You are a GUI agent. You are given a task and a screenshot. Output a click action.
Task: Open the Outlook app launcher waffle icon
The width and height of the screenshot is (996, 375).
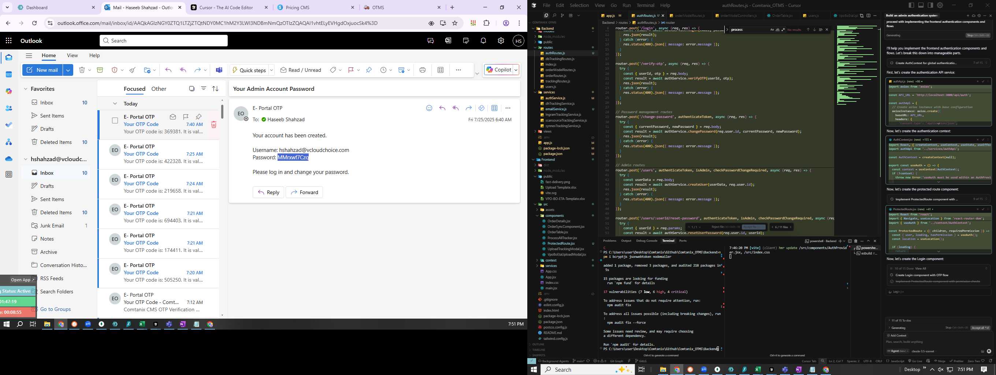click(x=8, y=41)
